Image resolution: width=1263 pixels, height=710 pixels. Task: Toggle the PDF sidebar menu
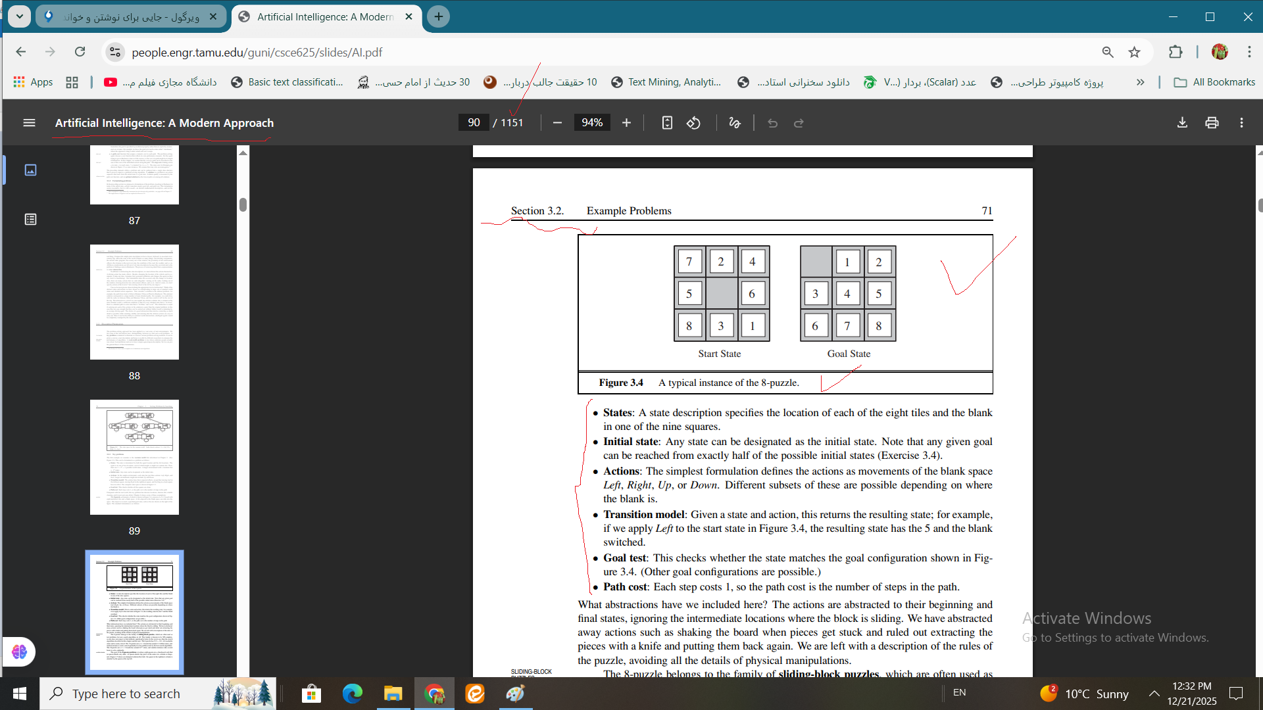pos(29,123)
